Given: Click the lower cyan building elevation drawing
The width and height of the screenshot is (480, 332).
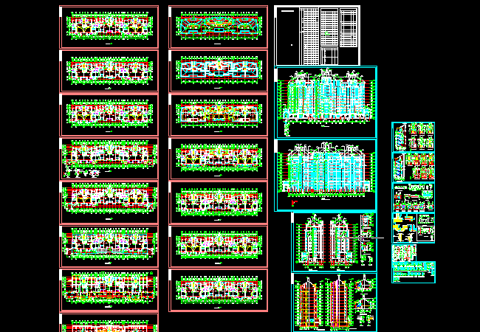Looking at the screenshot, I should (326, 175).
